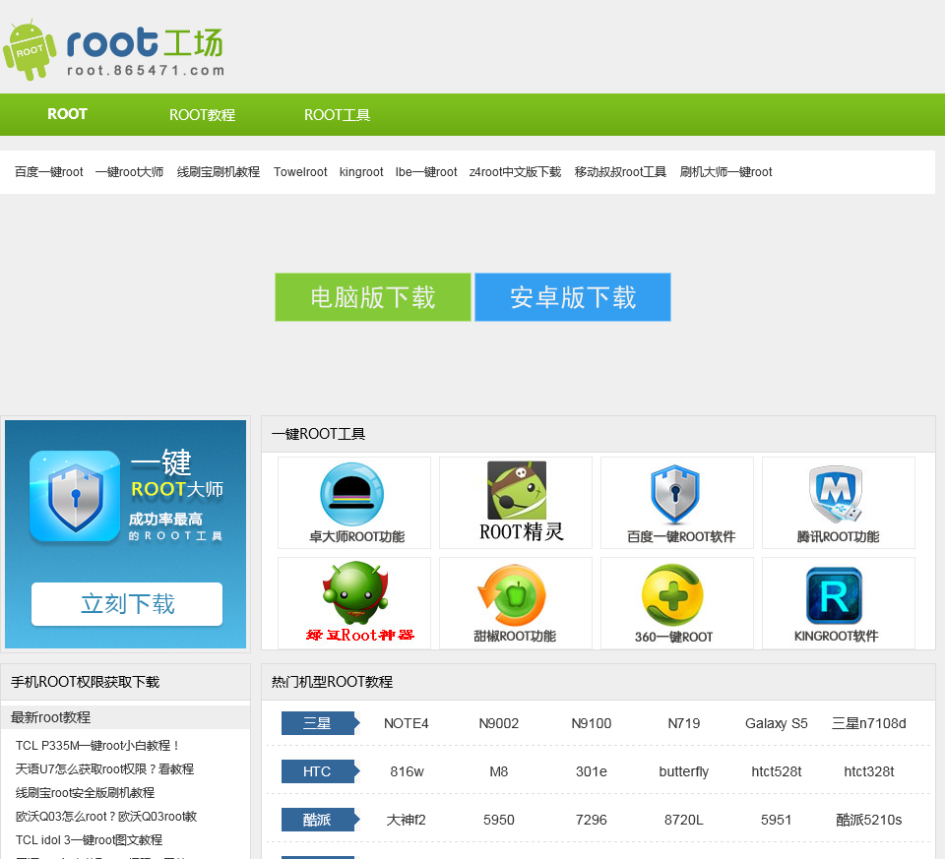Viewport: 945px width, 859px height.
Task: Click the 最新root教程 section heading
Action: click(50, 717)
